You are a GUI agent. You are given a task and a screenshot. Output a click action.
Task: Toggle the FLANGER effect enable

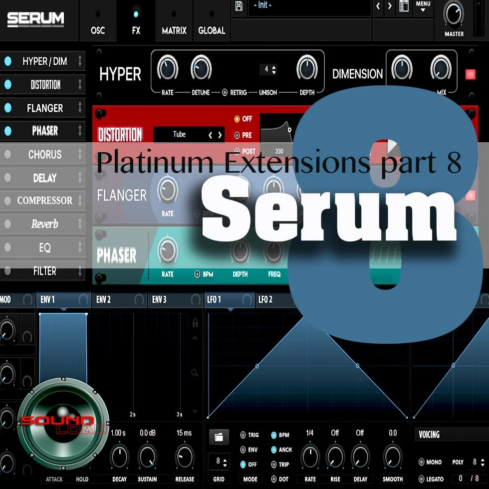tap(8, 108)
